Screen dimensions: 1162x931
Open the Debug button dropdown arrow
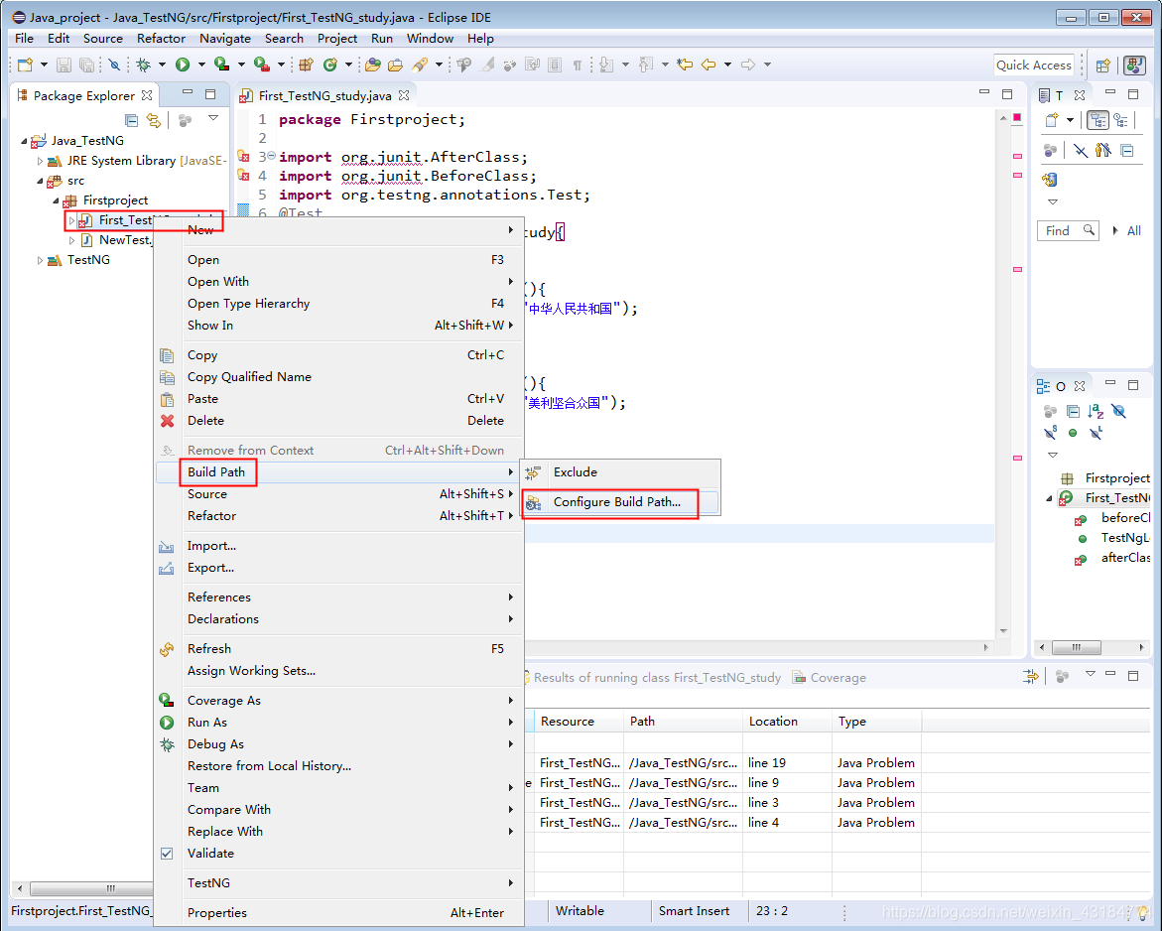coord(162,66)
